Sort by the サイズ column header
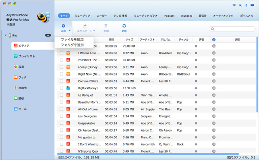This screenshot has height=160, width=259. (x=129, y=40)
